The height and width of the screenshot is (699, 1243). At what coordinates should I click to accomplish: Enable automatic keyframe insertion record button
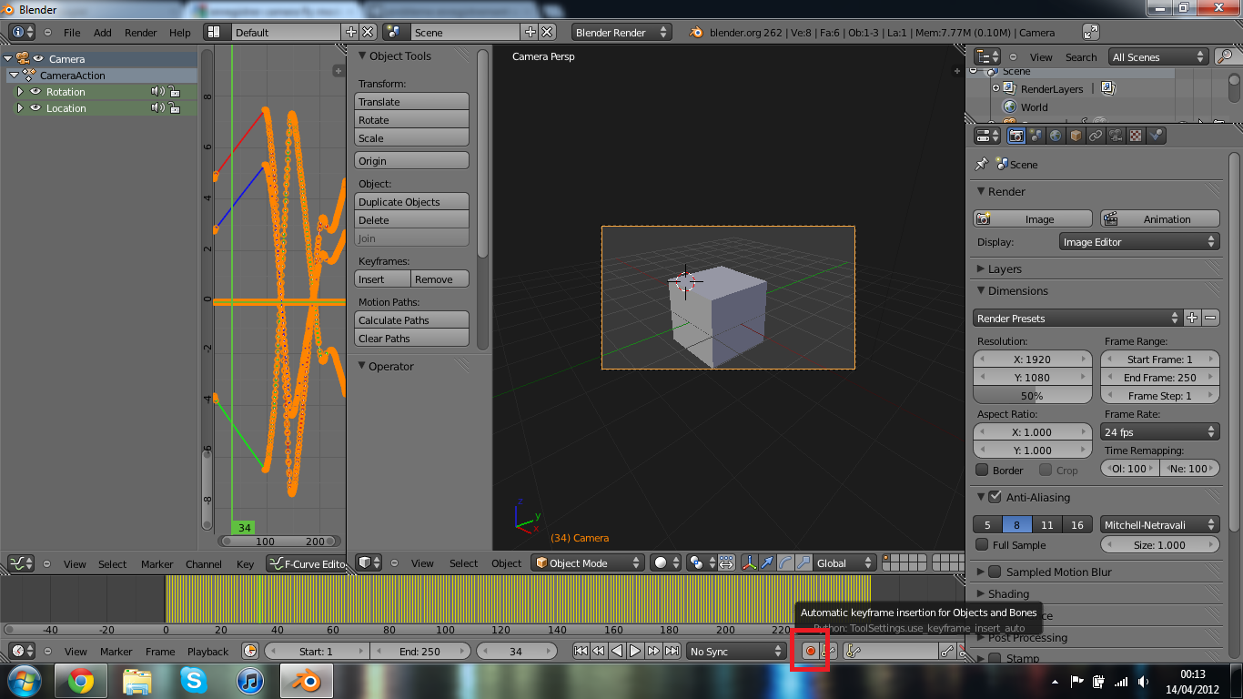coord(813,651)
